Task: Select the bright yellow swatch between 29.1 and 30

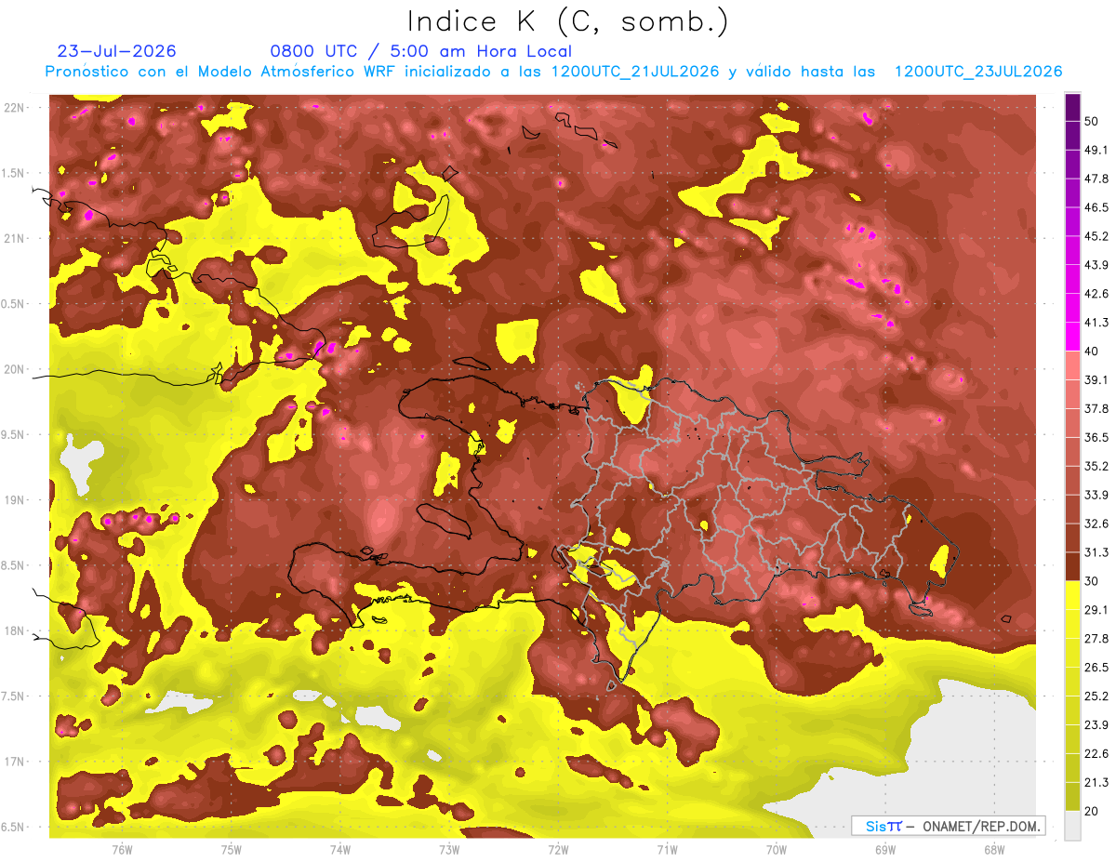Action: tap(1072, 595)
